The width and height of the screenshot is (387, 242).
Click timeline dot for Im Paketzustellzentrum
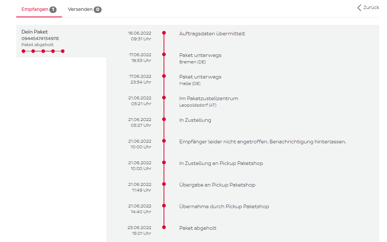coord(164,98)
